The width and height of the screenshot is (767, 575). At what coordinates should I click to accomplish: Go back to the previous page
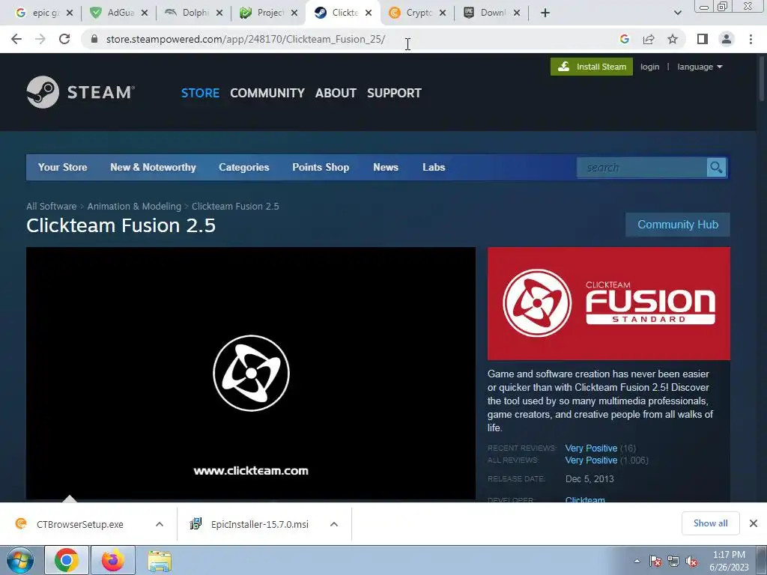pyautogui.click(x=16, y=39)
